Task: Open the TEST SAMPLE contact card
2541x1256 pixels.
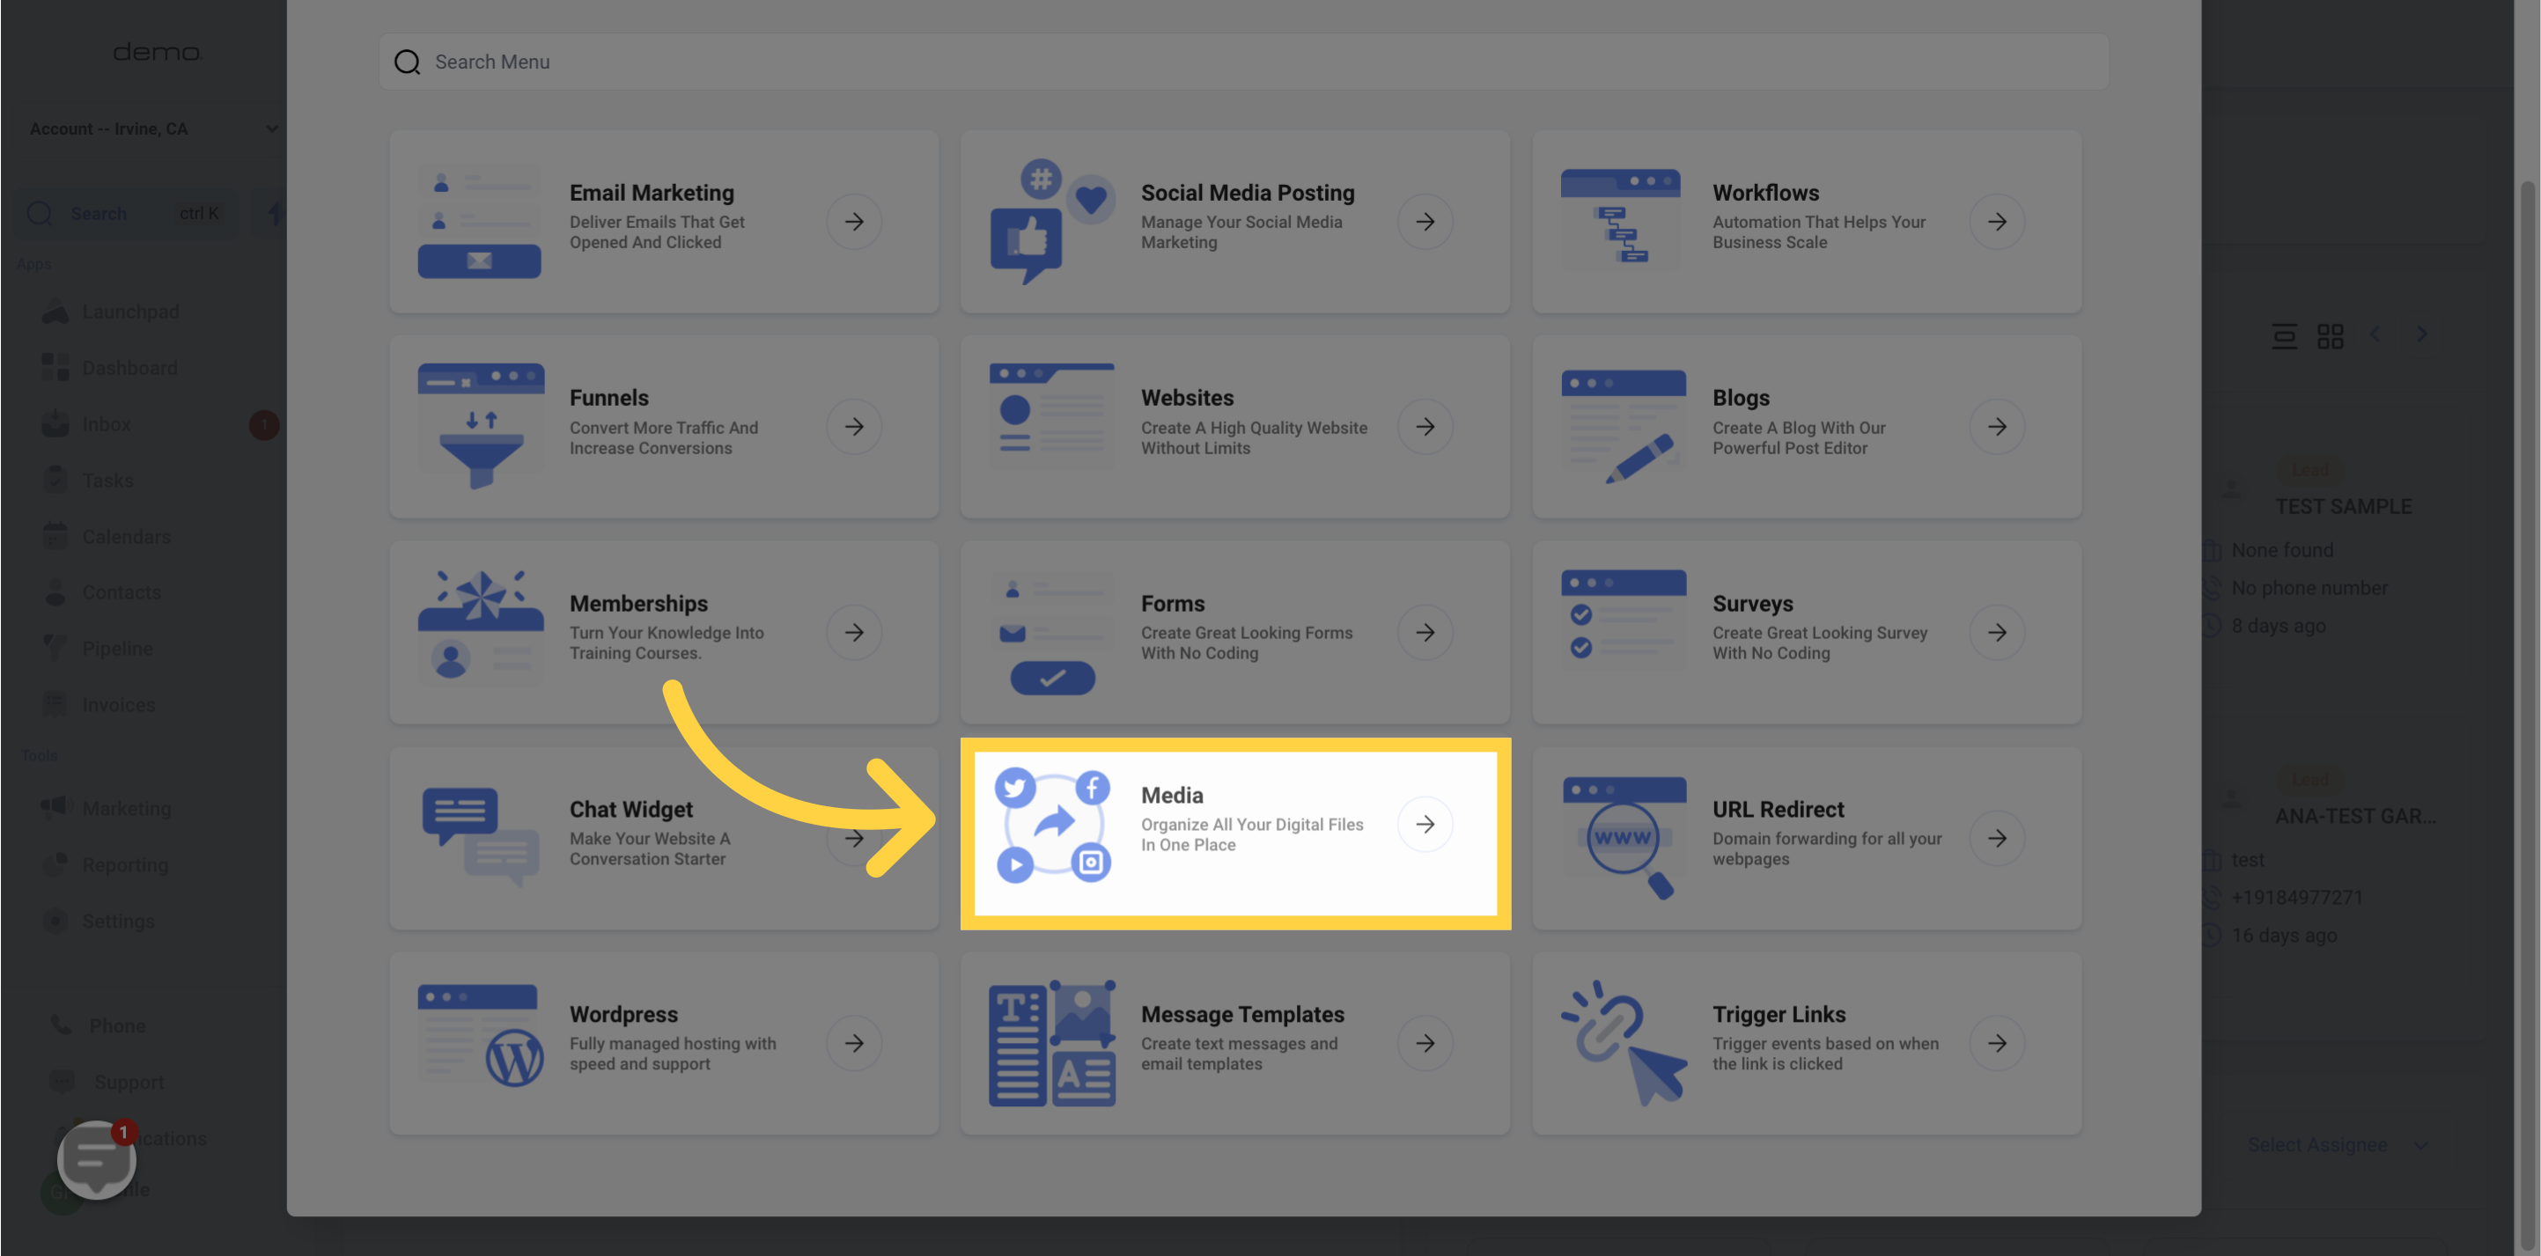Action: pos(2344,507)
